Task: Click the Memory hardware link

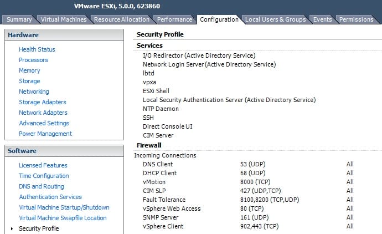Action: click(29, 70)
